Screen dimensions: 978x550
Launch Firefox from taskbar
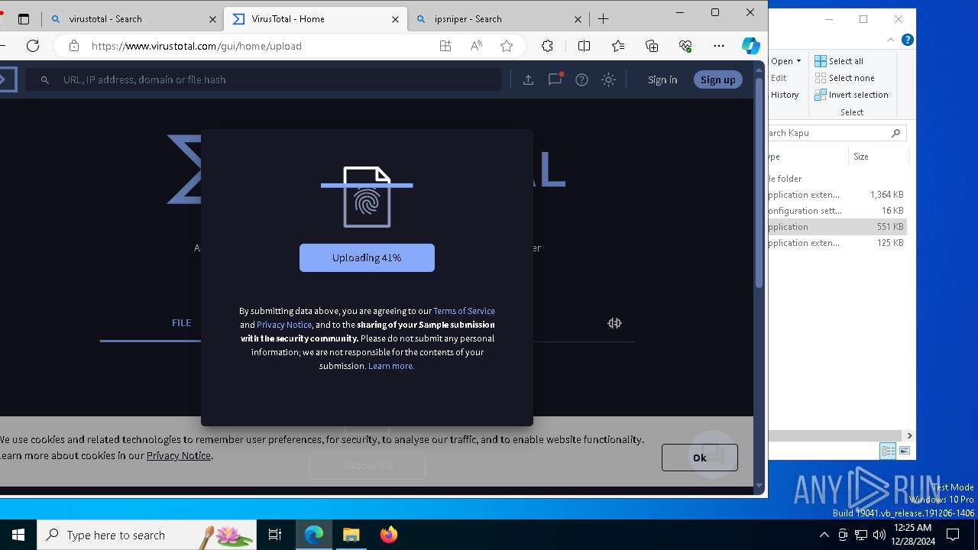pyautogui.click(x=389, y=535)
